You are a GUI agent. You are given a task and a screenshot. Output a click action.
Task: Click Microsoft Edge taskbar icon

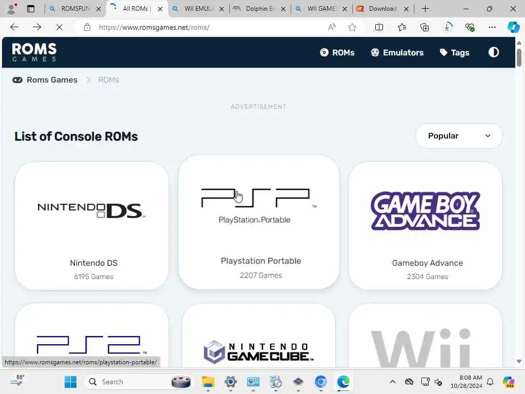(x=343, y=382)
